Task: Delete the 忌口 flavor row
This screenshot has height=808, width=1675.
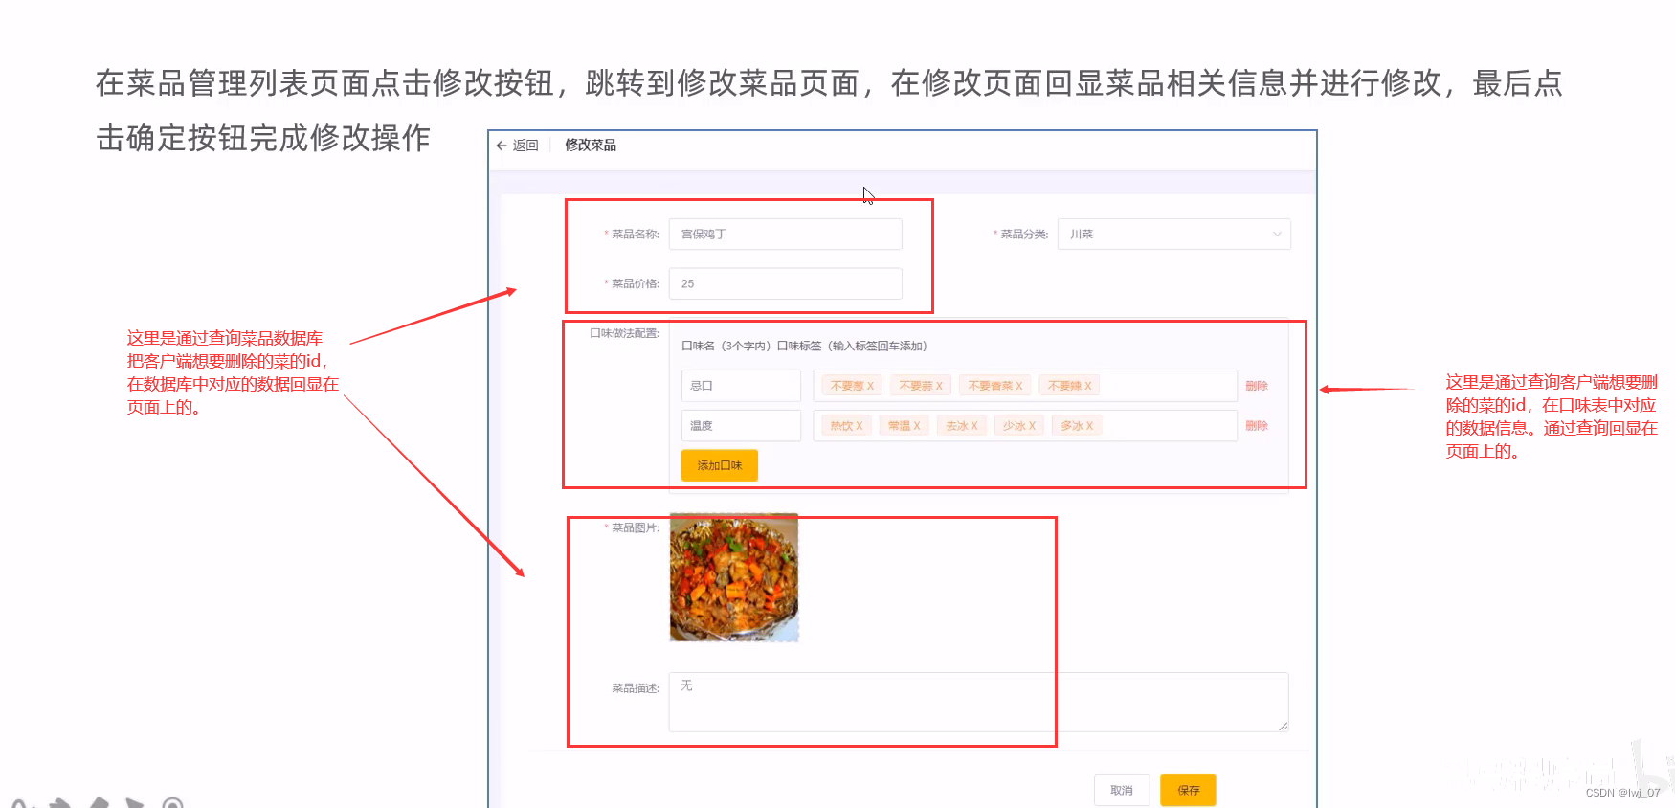Action: pos(1257,386)
